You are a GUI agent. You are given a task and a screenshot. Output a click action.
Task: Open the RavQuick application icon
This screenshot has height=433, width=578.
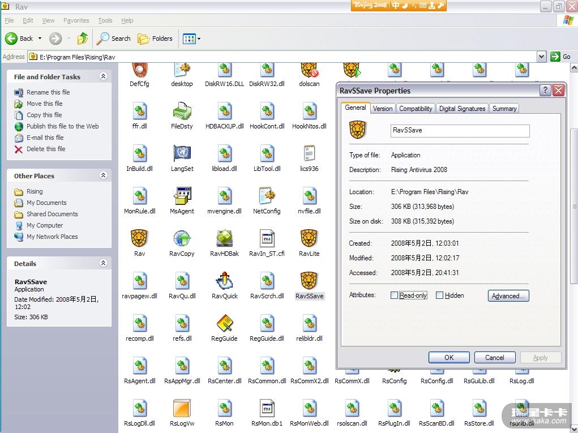[224, 281]
